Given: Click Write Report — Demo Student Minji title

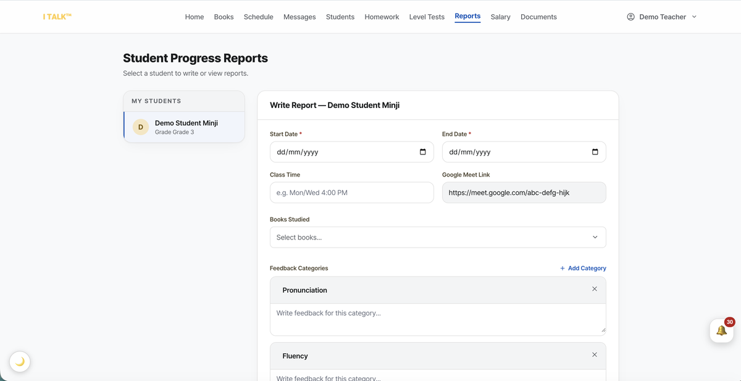Looking at the screenshot, I should pyautogui.click(x=335, y=105).
